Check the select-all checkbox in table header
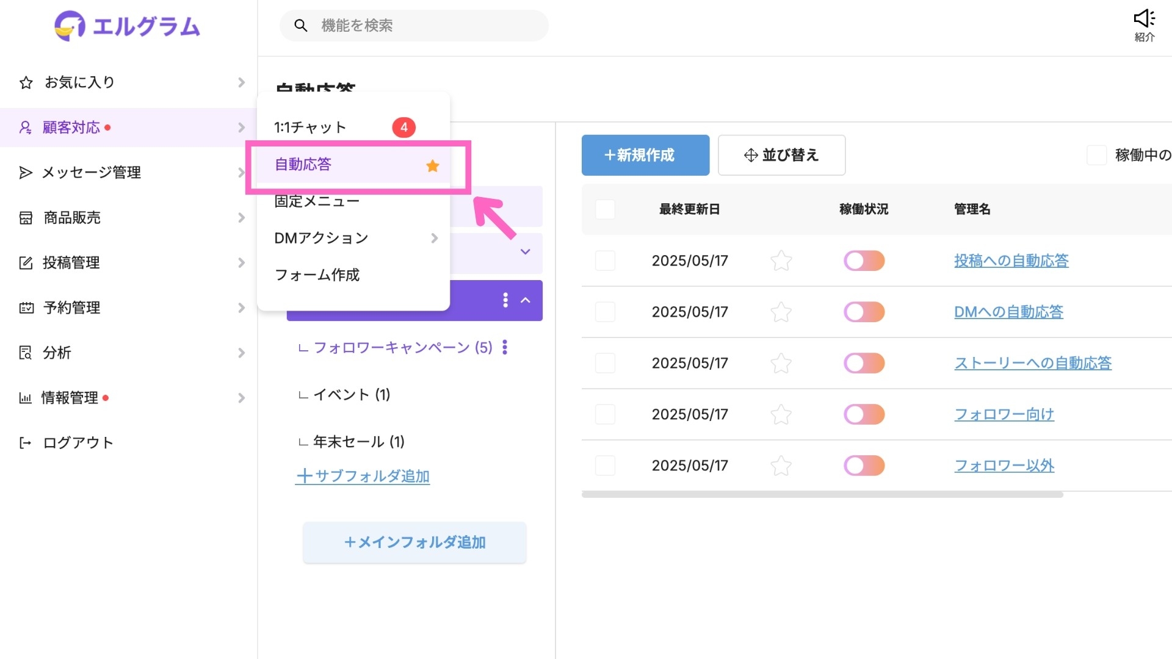This screenshot has width=1172, height=659. pyautogui.click(x=605, y=209)
